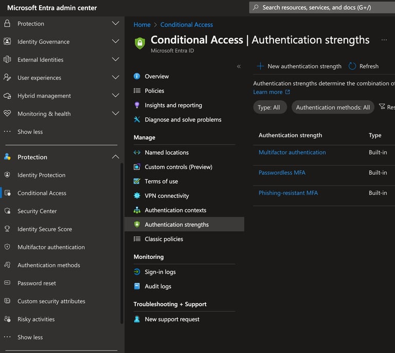Expand the top Protection menu chevron
Screen dimensions: 395x353
coord(115,24)
